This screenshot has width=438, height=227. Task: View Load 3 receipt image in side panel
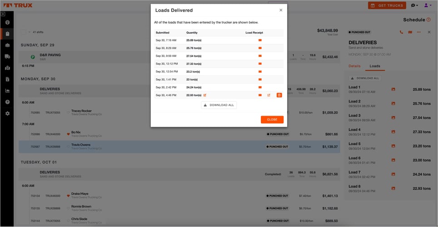(x=393, y=118)
